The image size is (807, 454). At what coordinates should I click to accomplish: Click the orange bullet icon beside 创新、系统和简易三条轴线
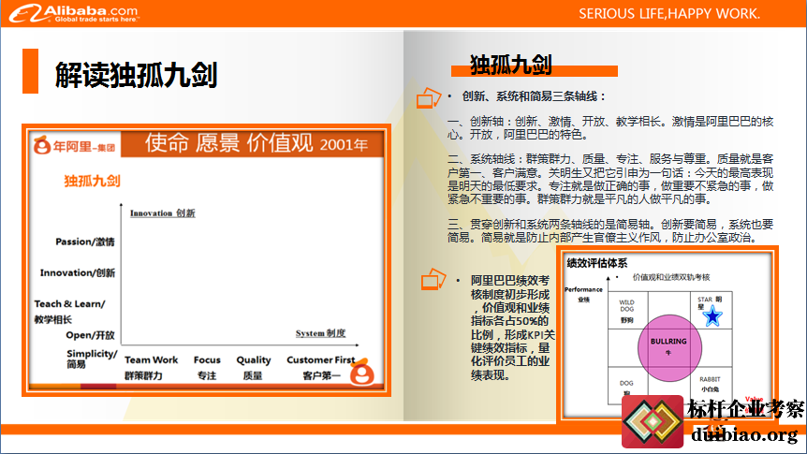tap(428, 97)
